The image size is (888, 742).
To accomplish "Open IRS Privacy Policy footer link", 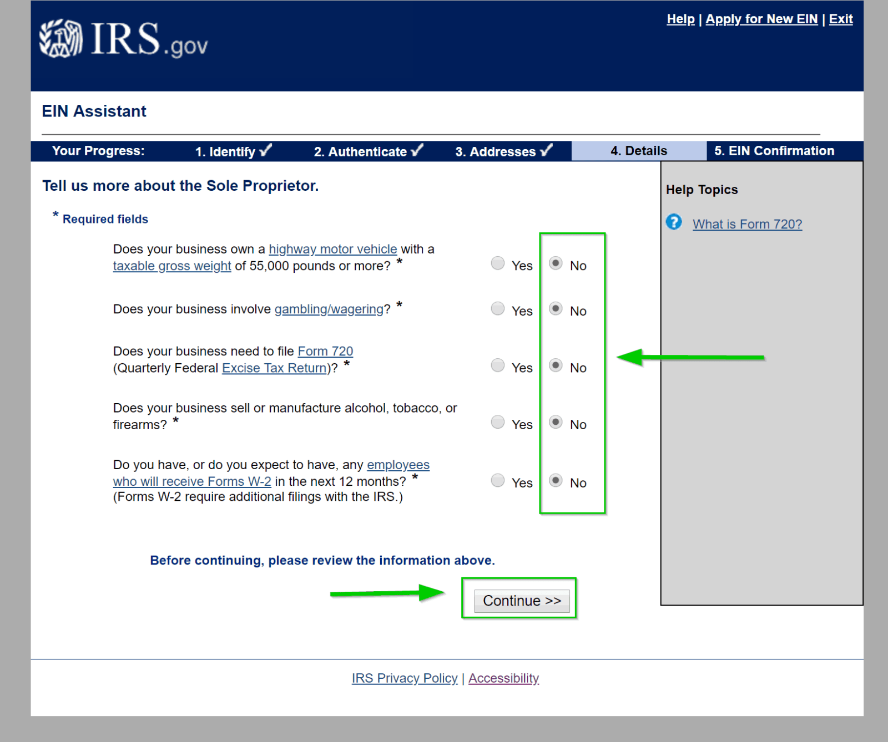I will [x=405, y=678].
